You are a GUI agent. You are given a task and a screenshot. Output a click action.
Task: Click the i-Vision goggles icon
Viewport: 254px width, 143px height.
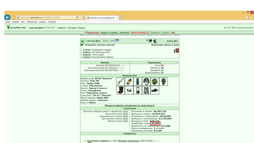(155, 90)
